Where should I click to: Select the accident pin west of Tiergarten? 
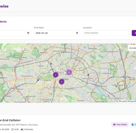(38, 80)
